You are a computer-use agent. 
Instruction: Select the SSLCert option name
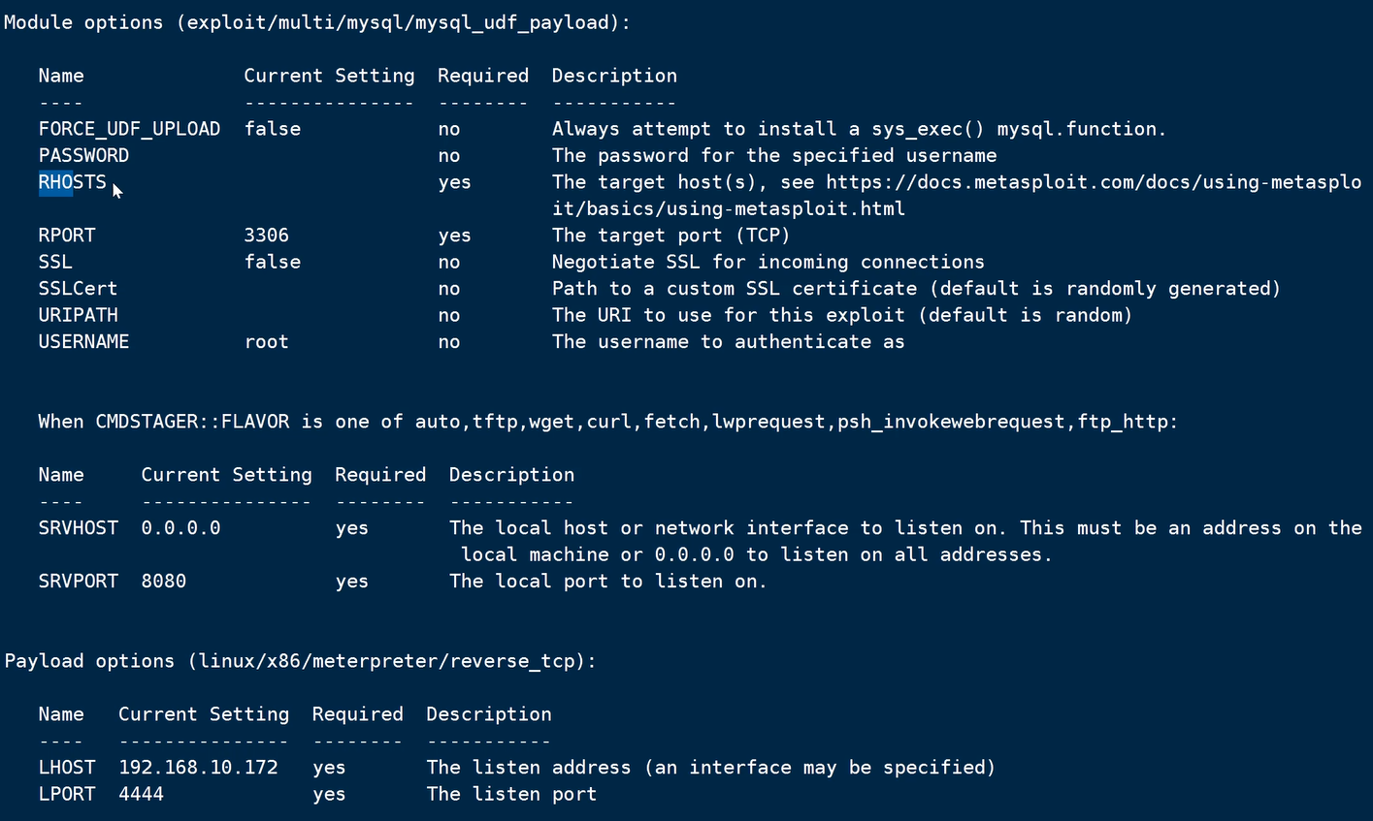click(x=78, y=289)
